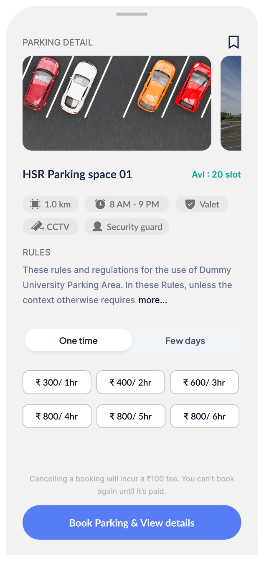Switch to the Few days tab
This screenshot has width=264, height=561.
click(185, 341)
